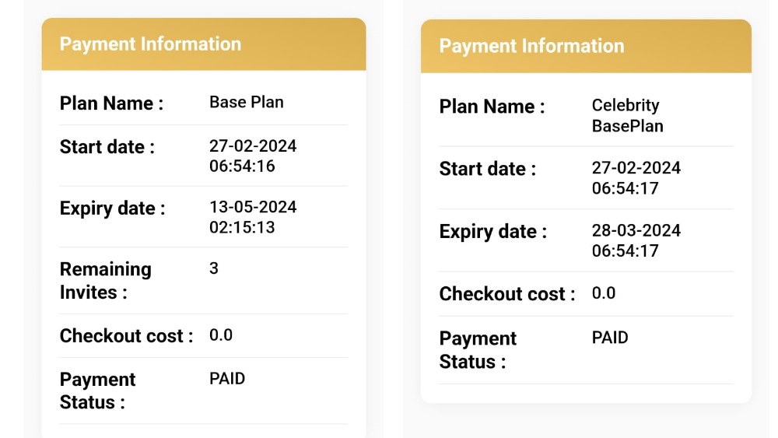
Task: Select the 'Base Plan' plan name value
Action: click(x=246, y=102)
